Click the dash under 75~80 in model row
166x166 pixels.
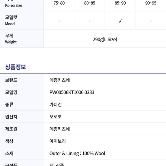[59, 21]
